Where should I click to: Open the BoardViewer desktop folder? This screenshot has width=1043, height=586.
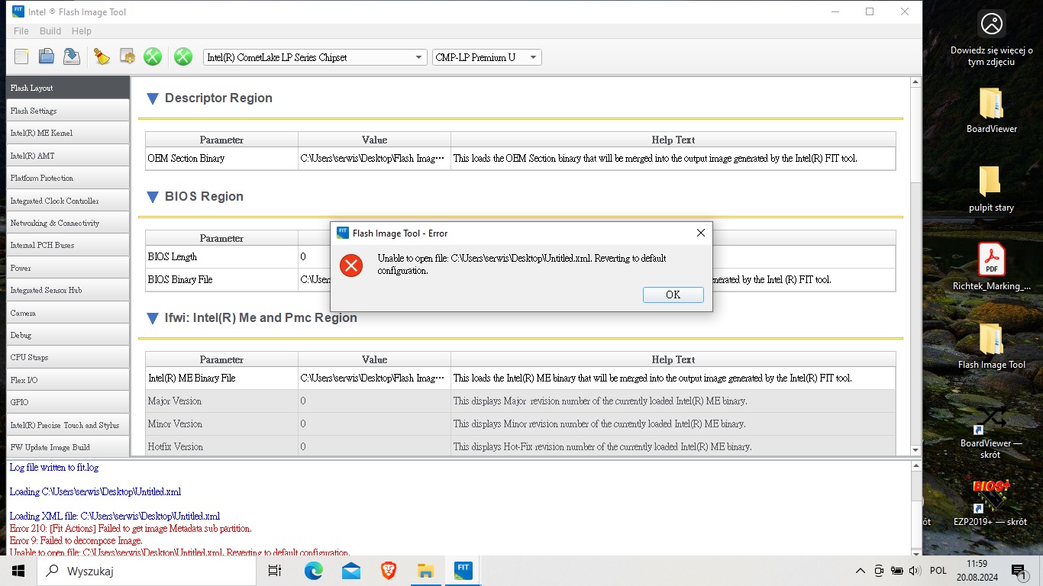(x=991, y=111)
